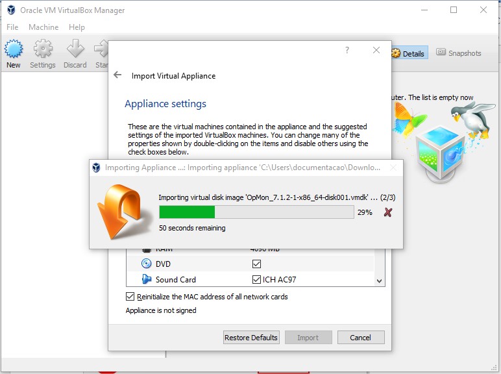The height and width of the screenshot is (374, 501).
Task: Select the DVD disc icon in list
Action: coord(146,264)
